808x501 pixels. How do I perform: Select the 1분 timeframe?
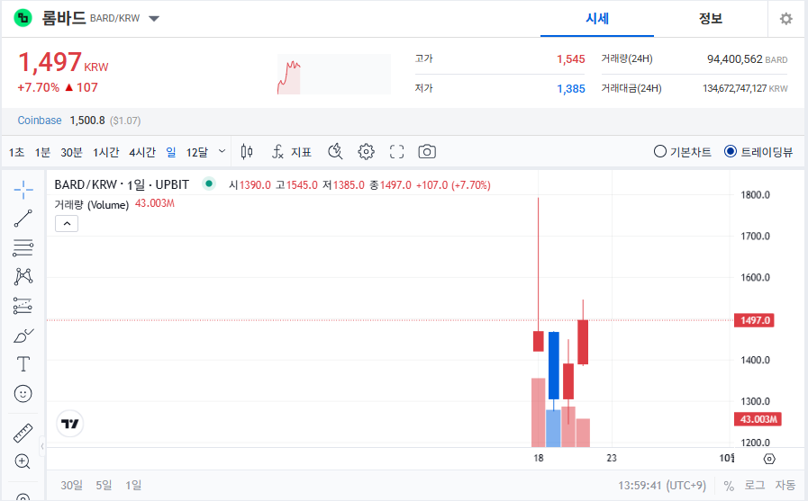[42, 152]
